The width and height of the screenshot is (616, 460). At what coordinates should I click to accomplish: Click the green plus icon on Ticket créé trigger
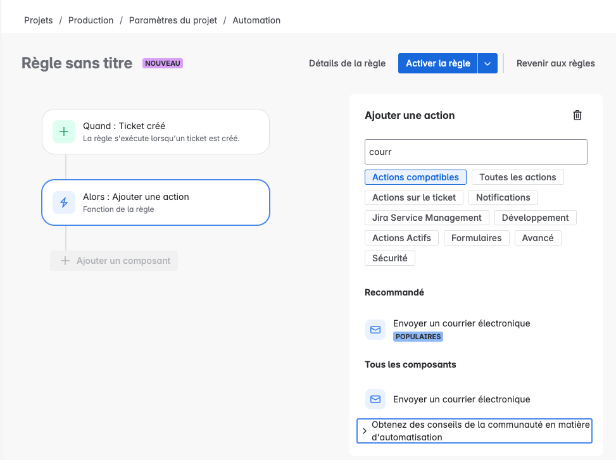(63, 132)
